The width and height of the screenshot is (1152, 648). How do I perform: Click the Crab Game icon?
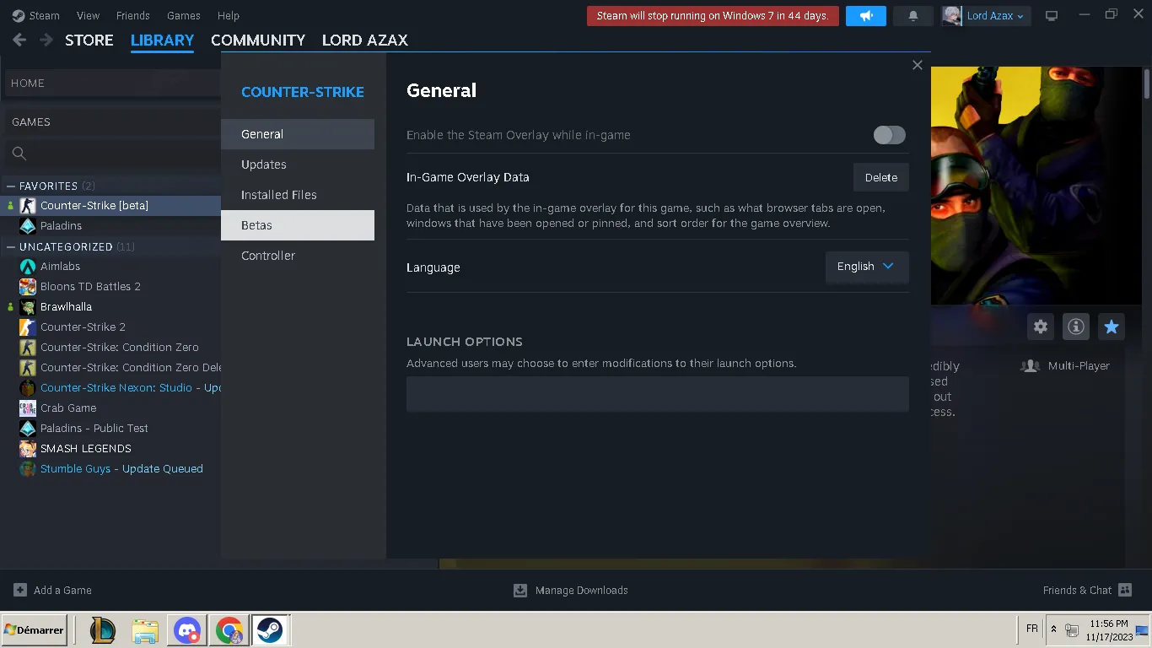[x=28, y=408]
